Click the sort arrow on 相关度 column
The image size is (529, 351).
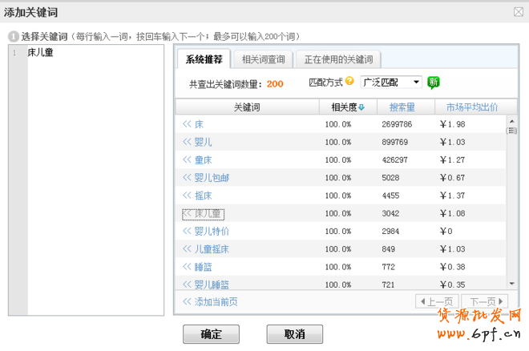pyautogui.click(x=361, y=107)
